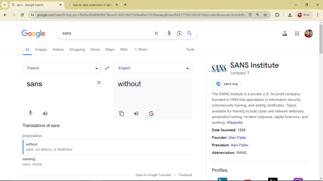Viewport: 323px width, 181px height.
Task: Click the Chrome profile Error chip
Action: [304, 15]
